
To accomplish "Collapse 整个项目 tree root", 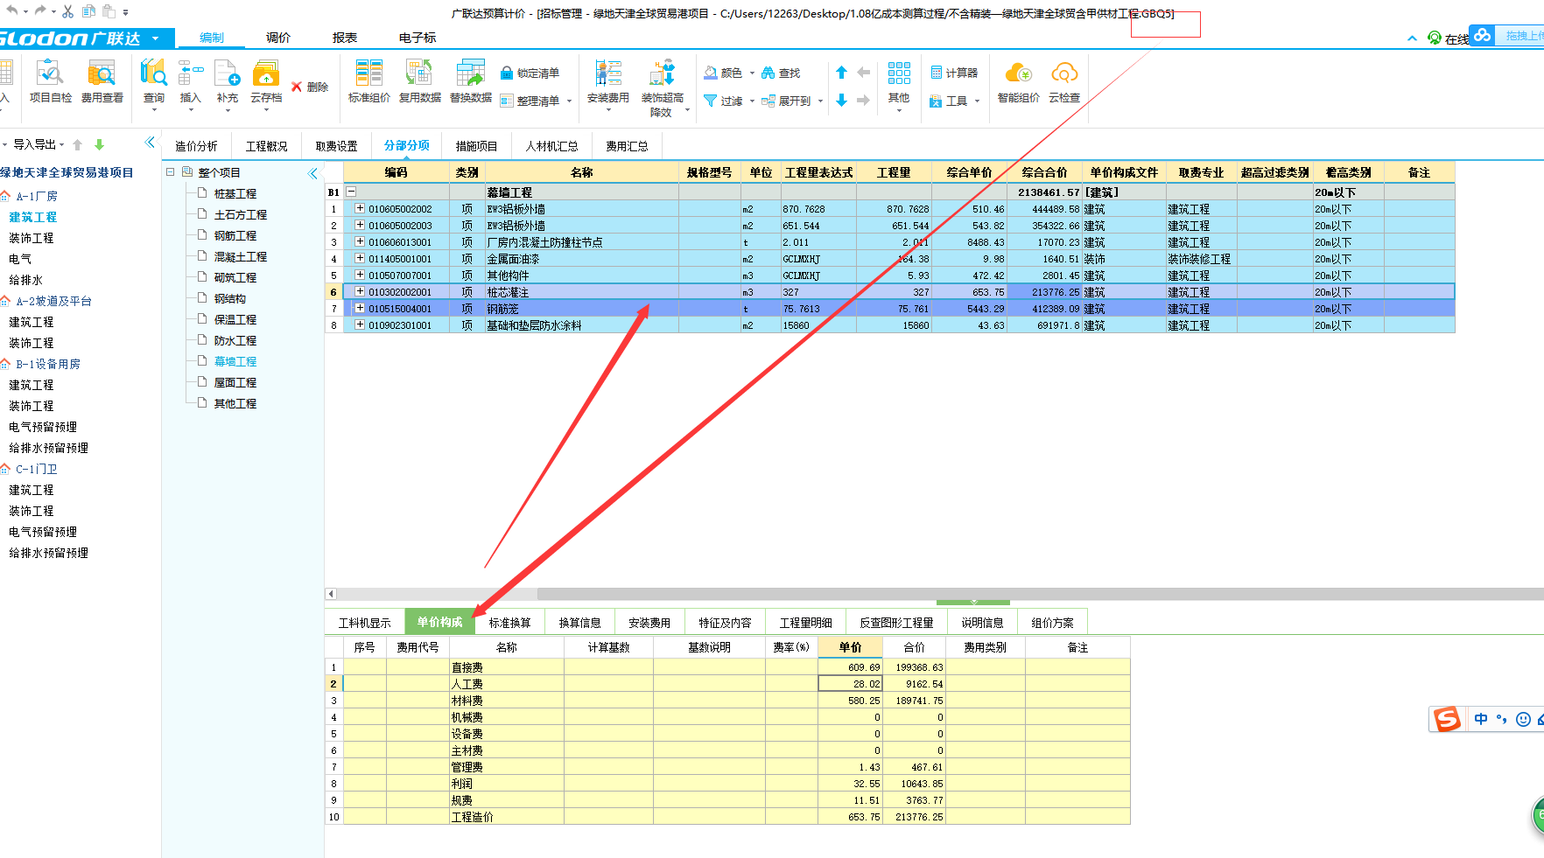I will (x=171, y=172).
